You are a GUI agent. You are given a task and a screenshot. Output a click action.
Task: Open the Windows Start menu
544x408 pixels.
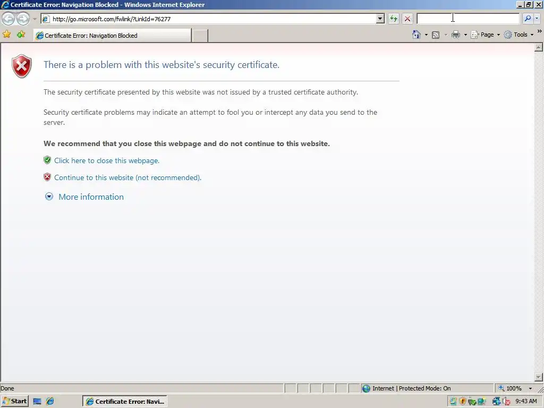coord(14,401)
